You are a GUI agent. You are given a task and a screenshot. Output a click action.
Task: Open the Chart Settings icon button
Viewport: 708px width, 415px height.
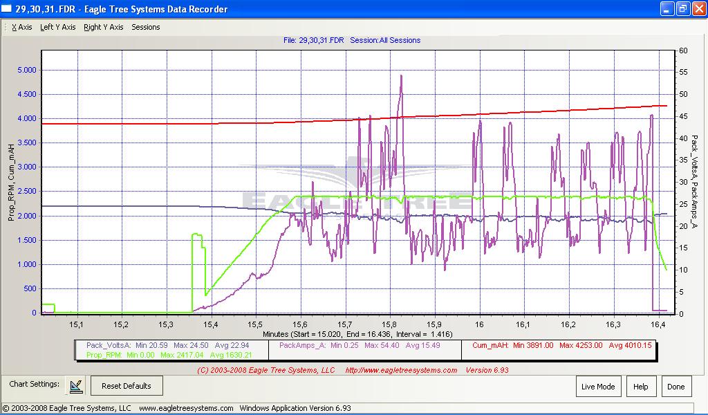point(77,385)
